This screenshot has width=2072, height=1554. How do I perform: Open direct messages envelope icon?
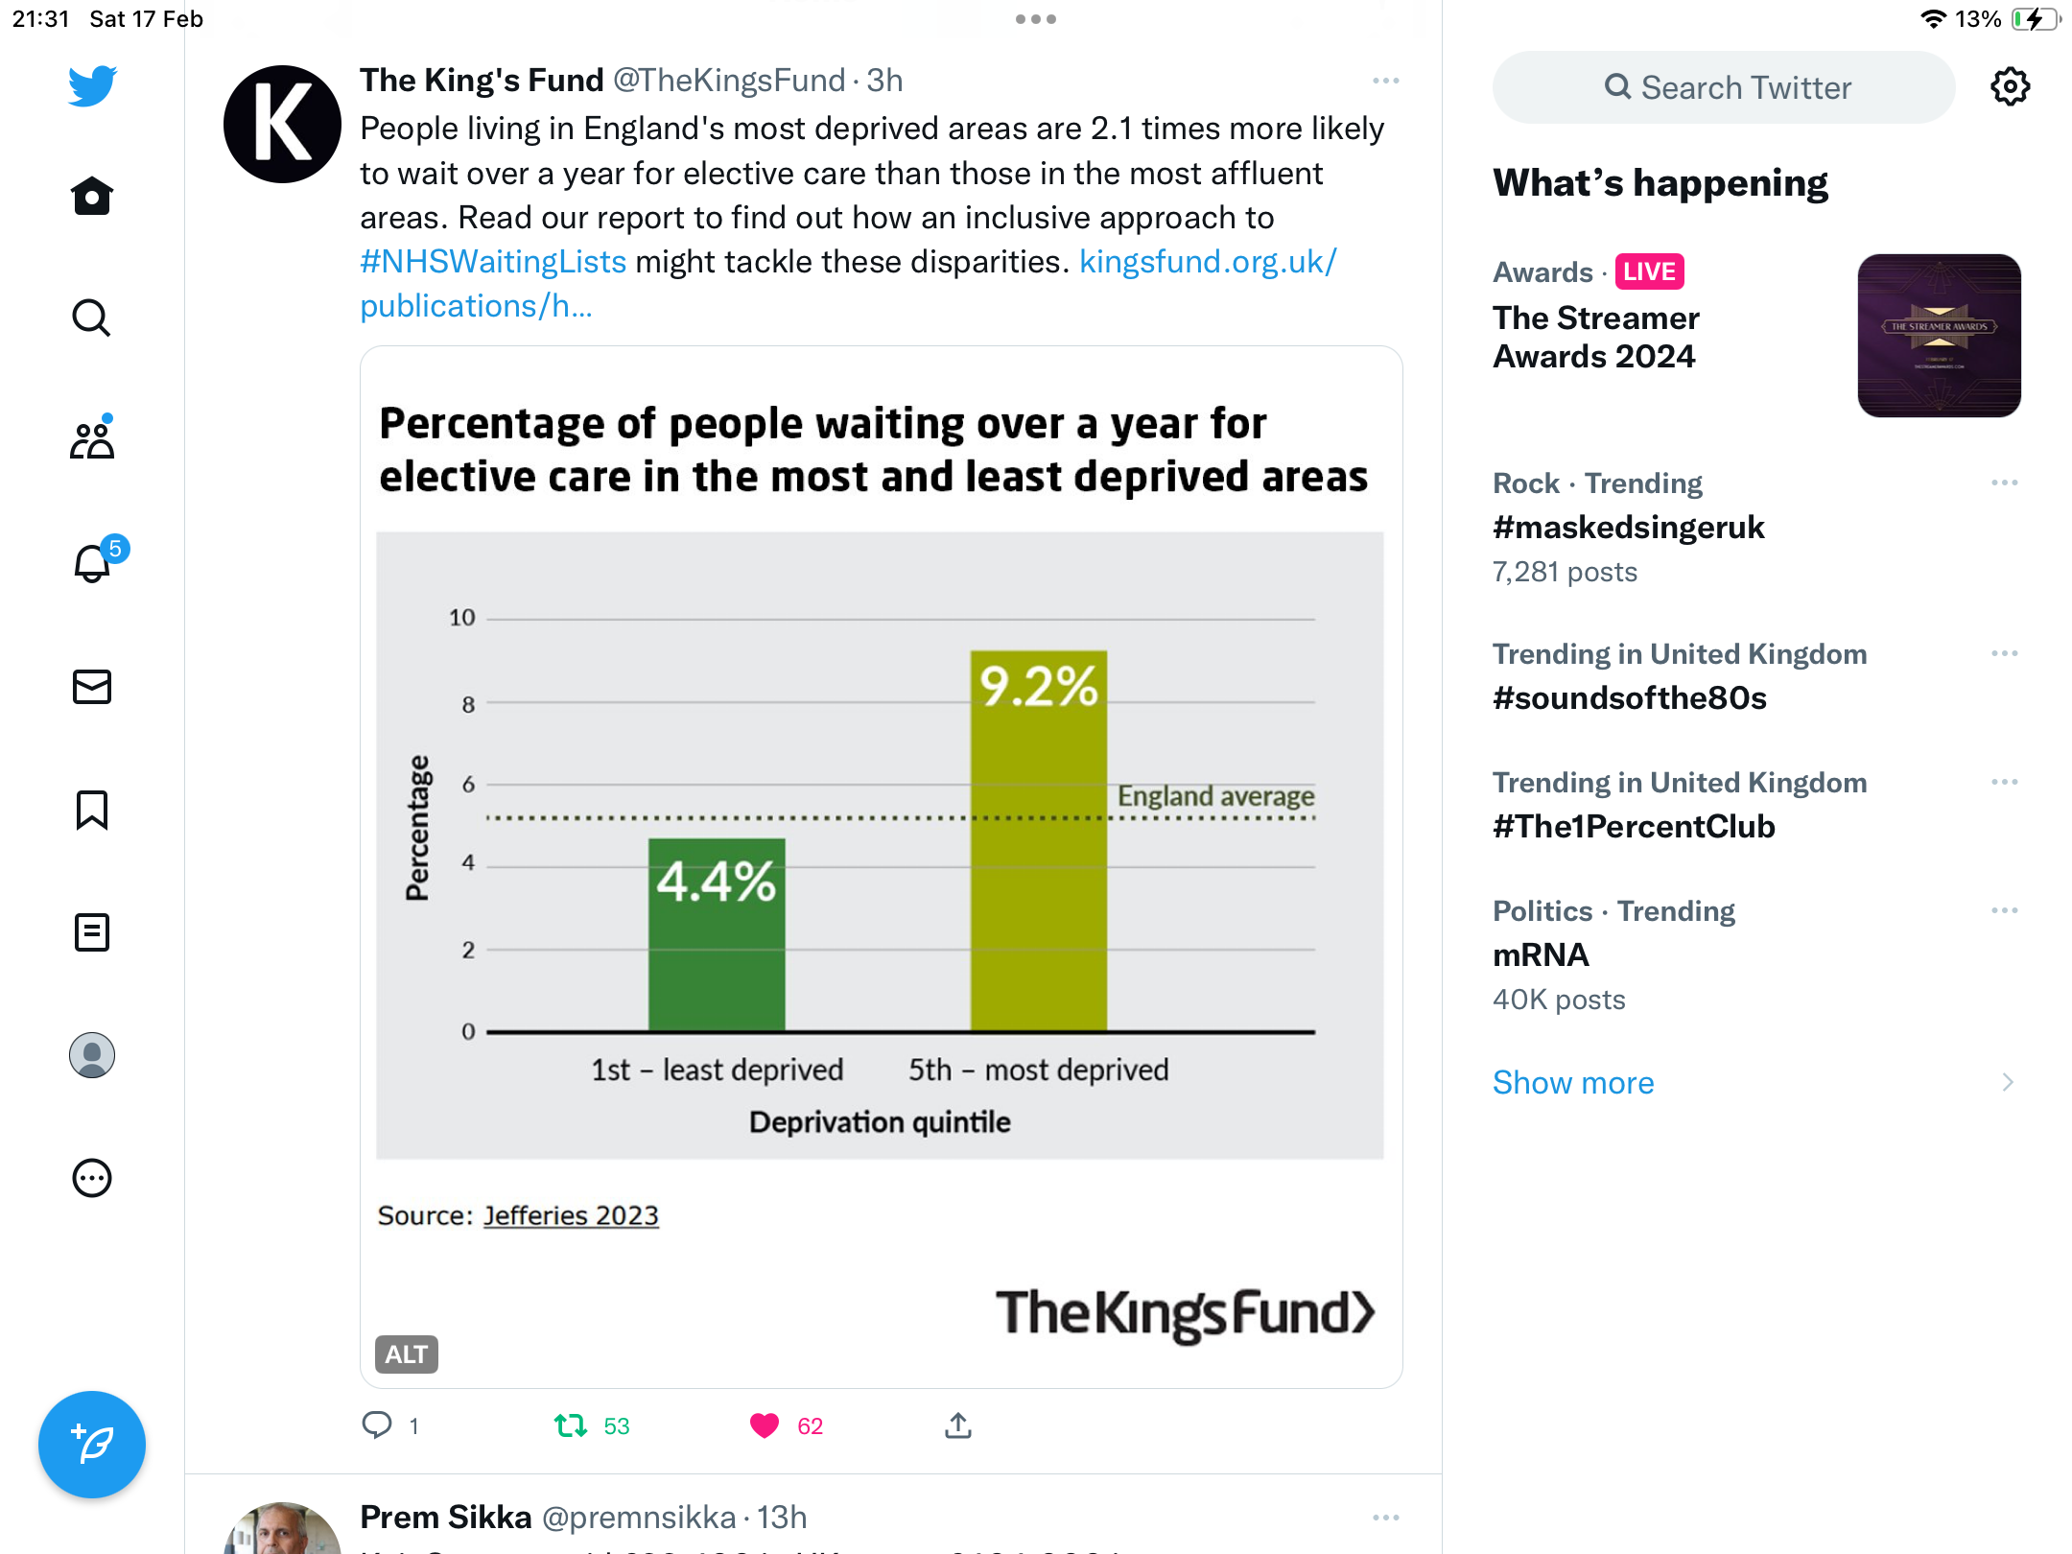click(x=92, y=687)
